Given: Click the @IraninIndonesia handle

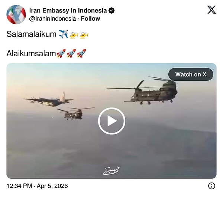Looking at the screenshot, I should pos(52,19).
